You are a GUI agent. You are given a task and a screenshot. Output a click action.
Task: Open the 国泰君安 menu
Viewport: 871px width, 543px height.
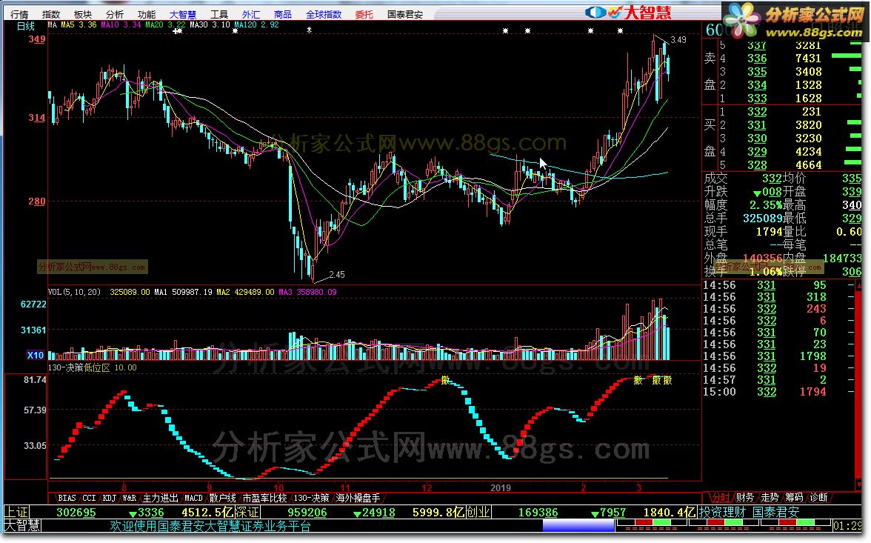point(405,15)
